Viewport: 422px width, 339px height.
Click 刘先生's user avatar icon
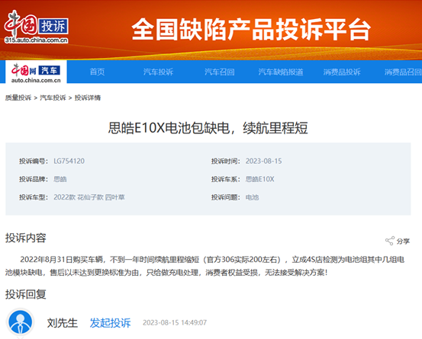coord(20,322)
